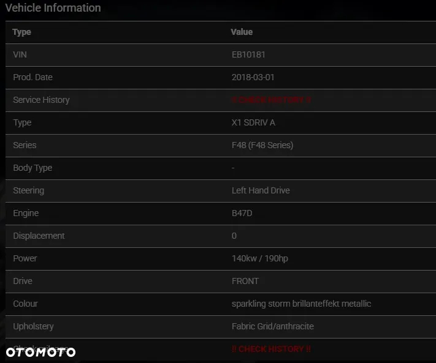Viewport: 436px width, 363px height.
Task: Click the Type column header
Action: (21, 32)
